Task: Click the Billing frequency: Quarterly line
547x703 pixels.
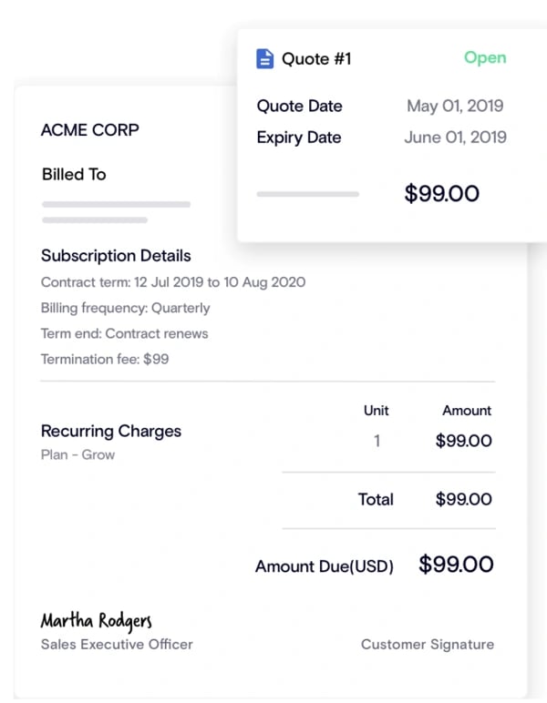Action: pyautogui.click(x=125, y=308)
